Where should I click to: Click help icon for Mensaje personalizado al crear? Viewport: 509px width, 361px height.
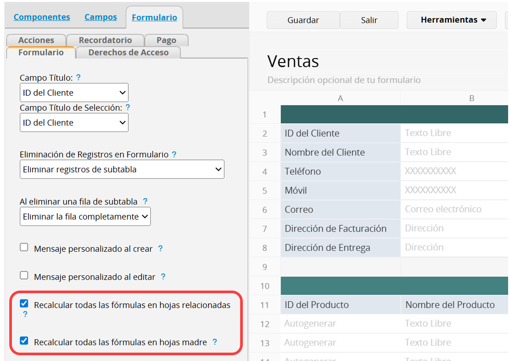160,248
